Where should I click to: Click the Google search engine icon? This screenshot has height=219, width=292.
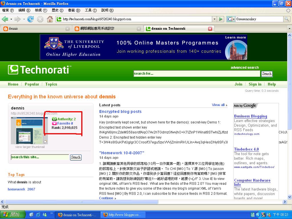pos(230,19)
